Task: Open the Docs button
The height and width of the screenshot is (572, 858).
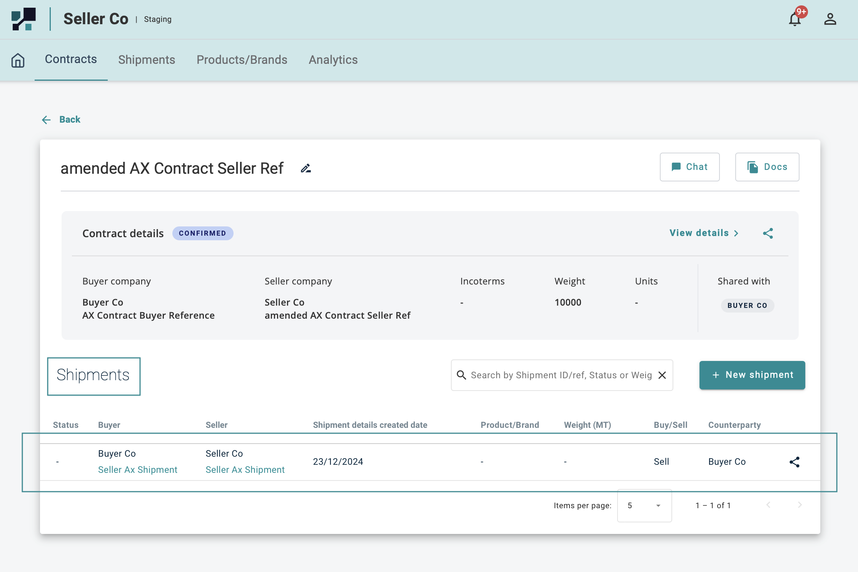Action: pos(767,167)
